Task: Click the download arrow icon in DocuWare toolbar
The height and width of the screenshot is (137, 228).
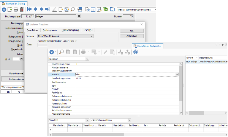Action: [x=120, y=52]
